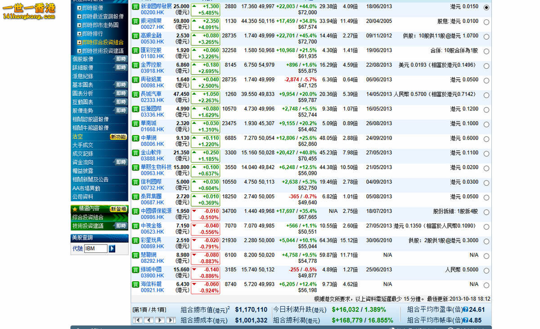540x329 pixels.
Task: Click the buy icon next to 彩星玩具
Action: tap(135, 240)
